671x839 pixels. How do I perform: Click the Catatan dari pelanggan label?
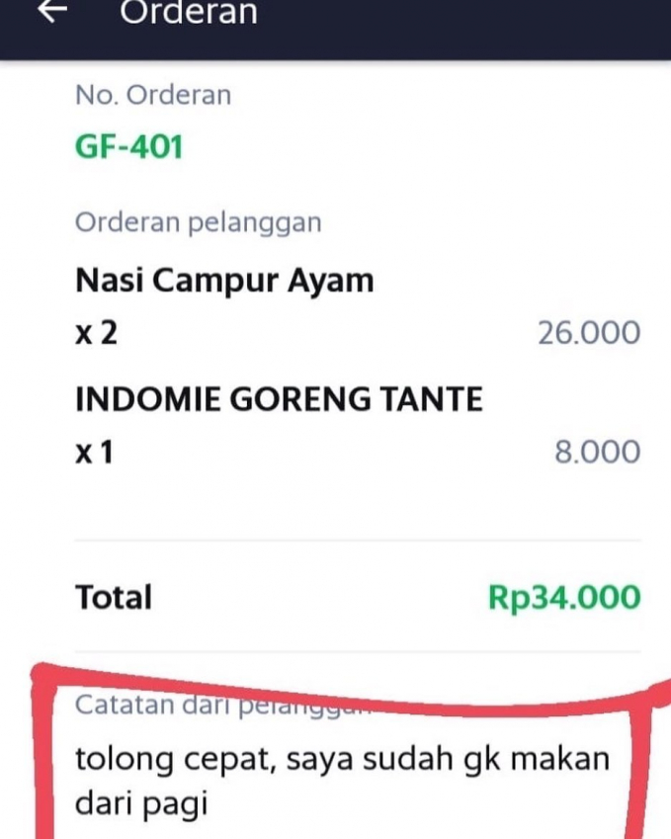[217, 706]
